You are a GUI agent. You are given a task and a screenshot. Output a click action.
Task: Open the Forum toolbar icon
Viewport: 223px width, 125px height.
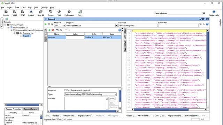click(x=51, y=13)
